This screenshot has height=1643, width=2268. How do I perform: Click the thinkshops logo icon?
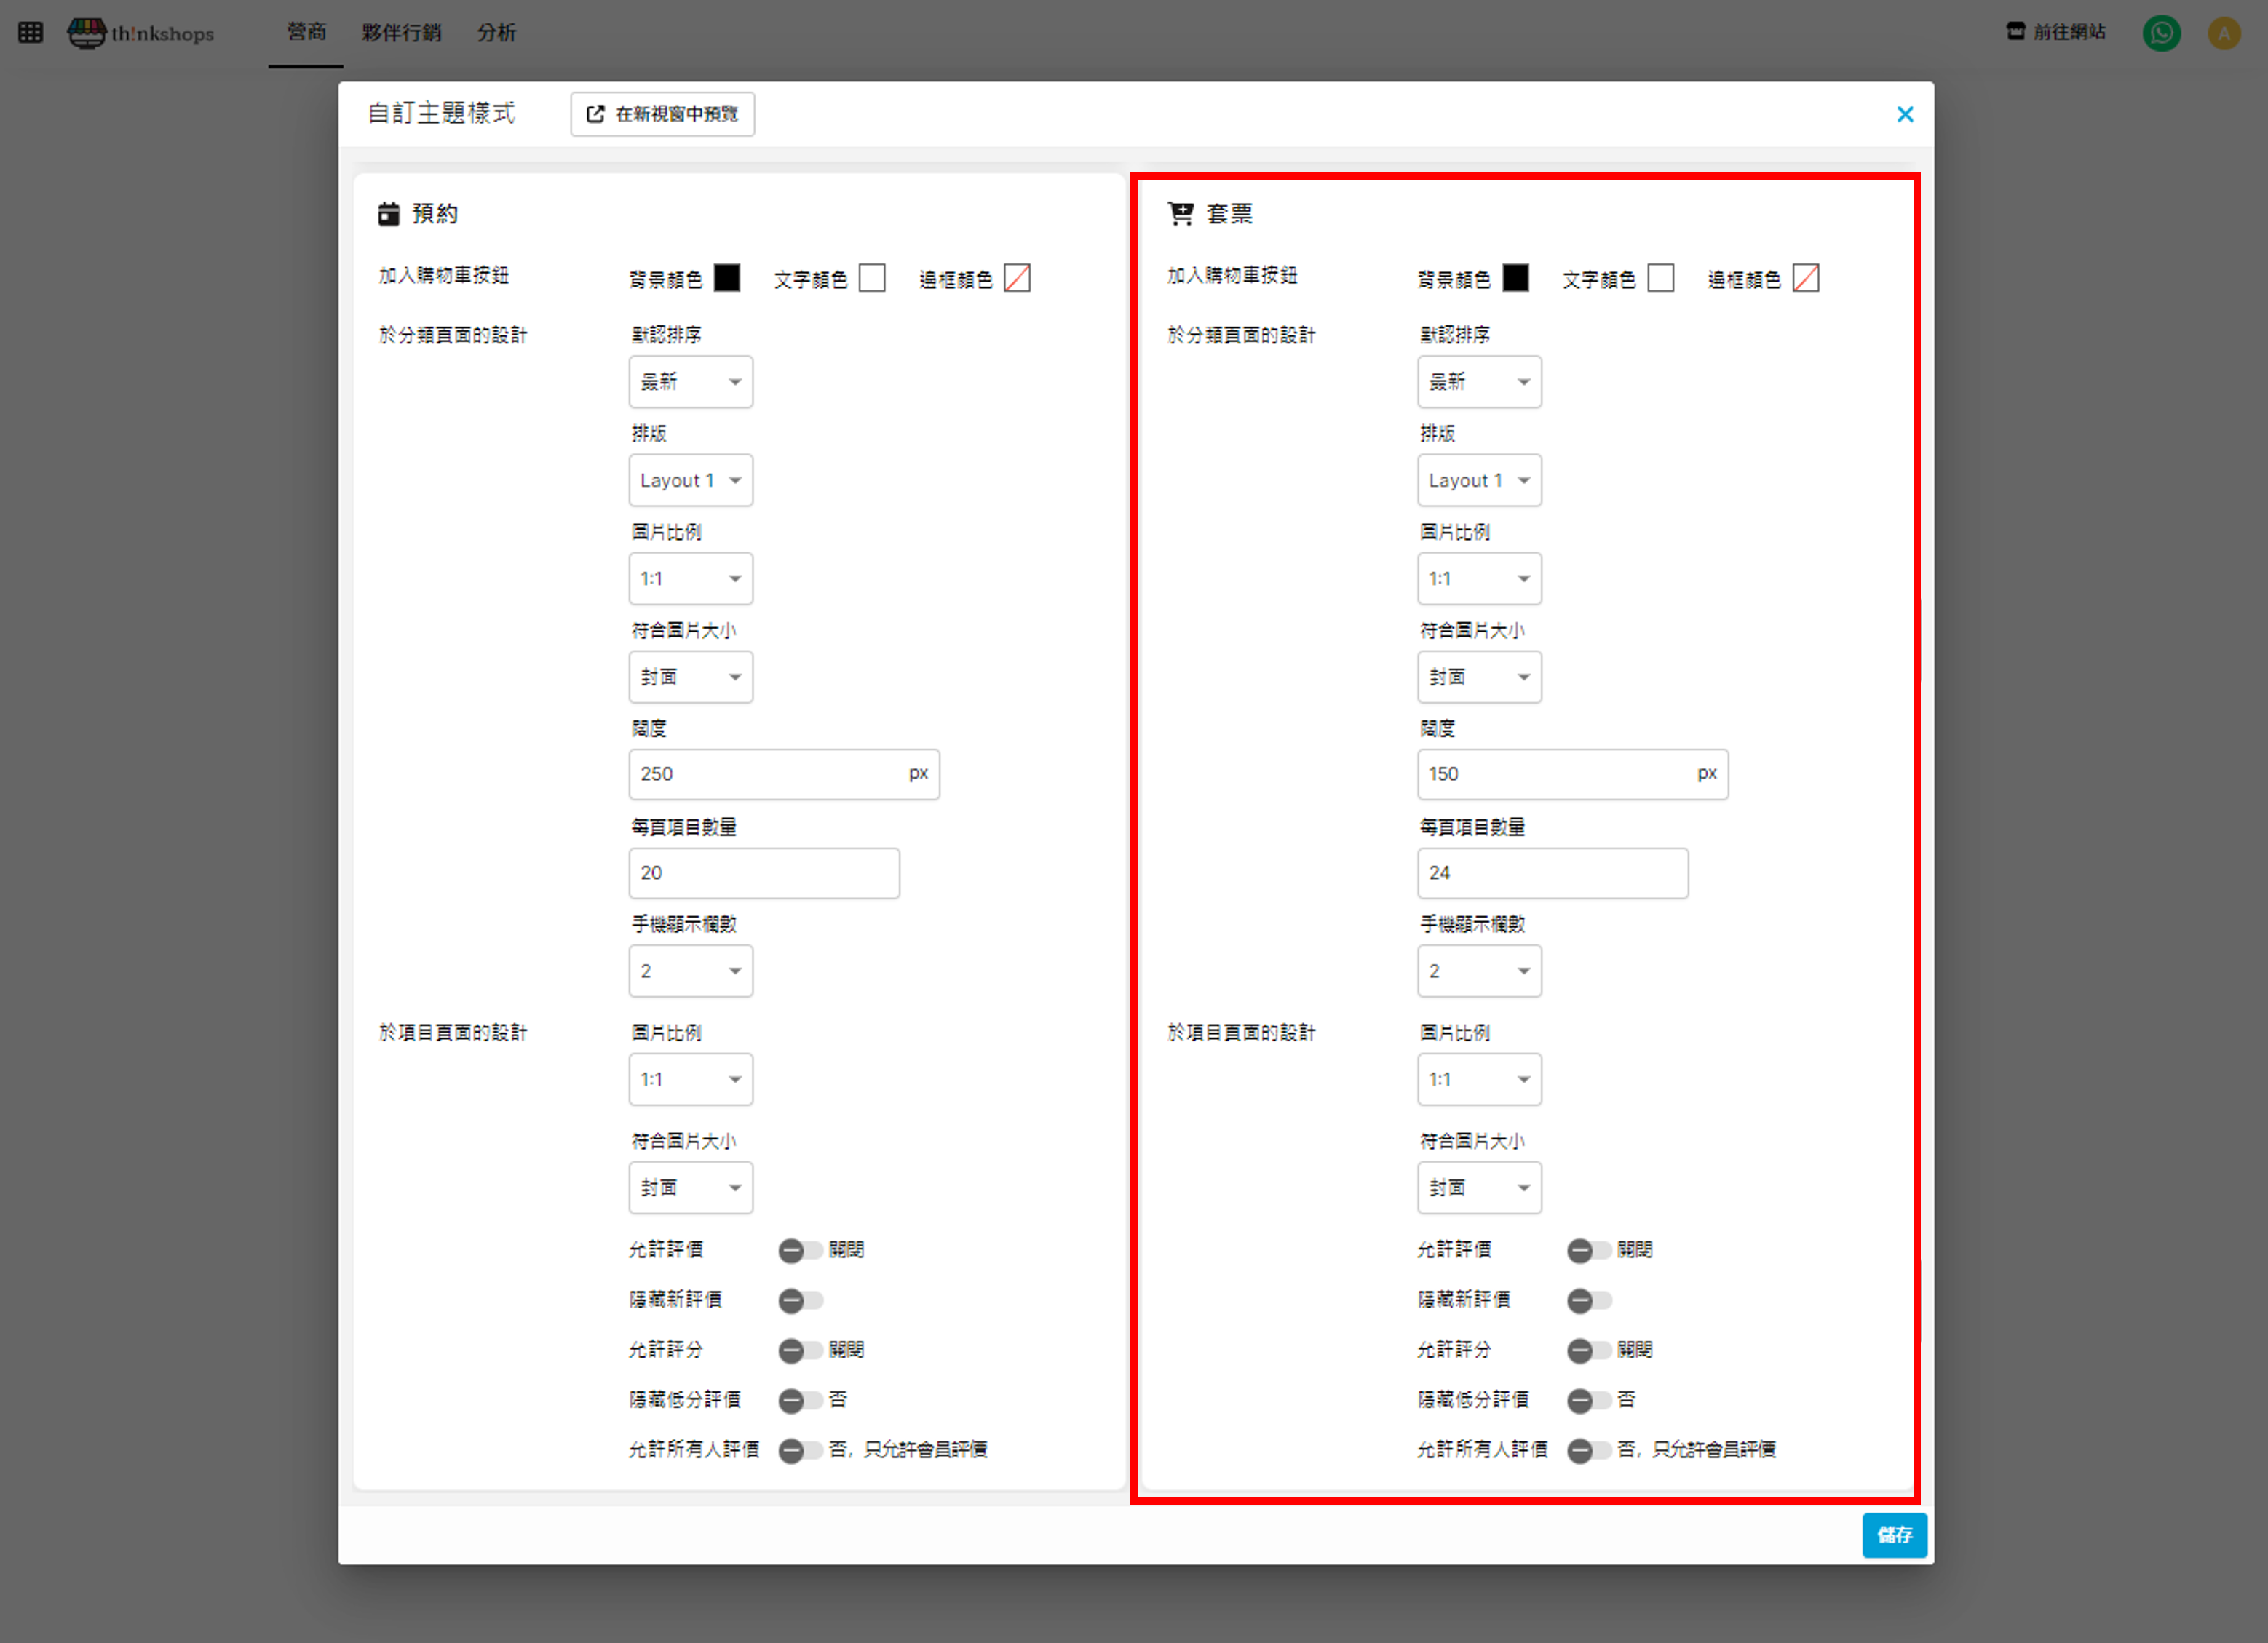click(87, 32)
